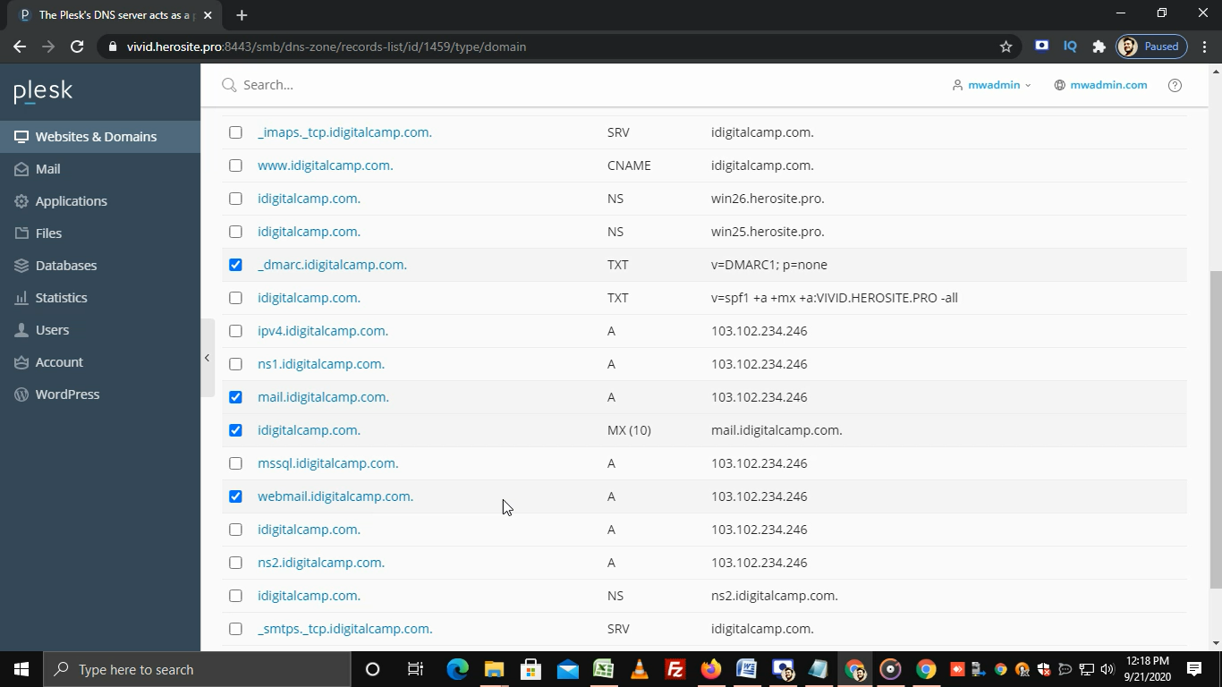
Task: Check the ipv4.idigitalcamp.com record checkbox
Action: (235, 331)
